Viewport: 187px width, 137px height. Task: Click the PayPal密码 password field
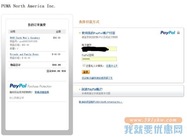(99, 59)
